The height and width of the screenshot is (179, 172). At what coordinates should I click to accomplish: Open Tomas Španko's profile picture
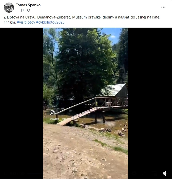tap(9, 7)
